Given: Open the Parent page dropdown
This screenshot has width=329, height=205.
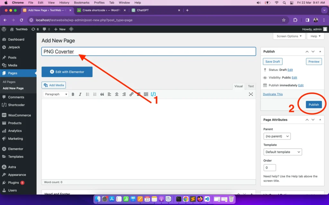Looking at the screenshot, I should coord(277,136).
